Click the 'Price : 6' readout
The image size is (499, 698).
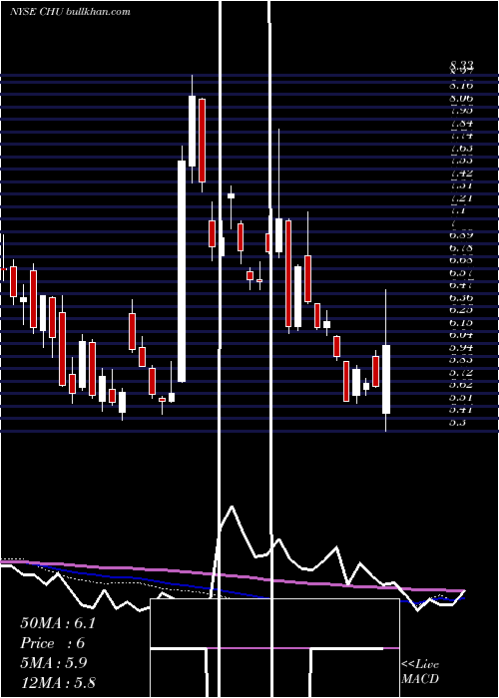click(x=53, y=643)
